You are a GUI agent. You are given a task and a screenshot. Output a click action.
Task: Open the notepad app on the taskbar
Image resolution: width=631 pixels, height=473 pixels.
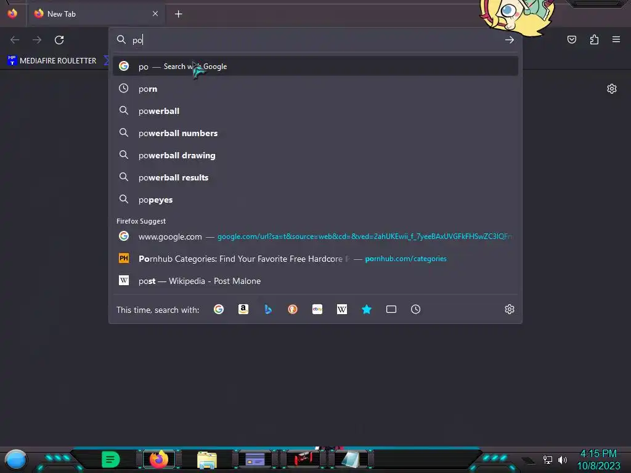tap(351, 459)
